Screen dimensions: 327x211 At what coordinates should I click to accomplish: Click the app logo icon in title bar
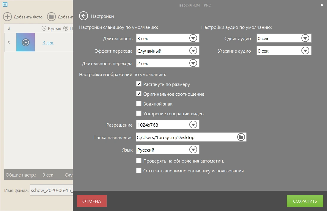coord(5,4)
